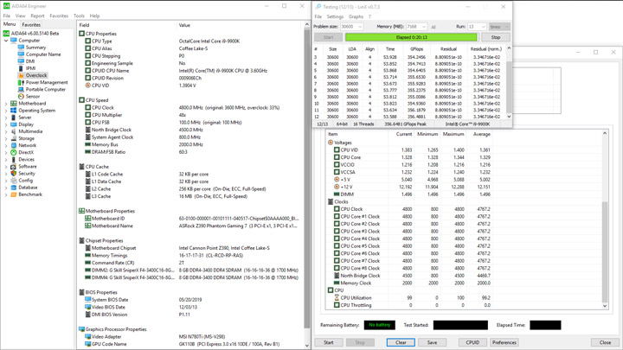Click the Operating System Windows icon
623x350 pixels.
14,111
